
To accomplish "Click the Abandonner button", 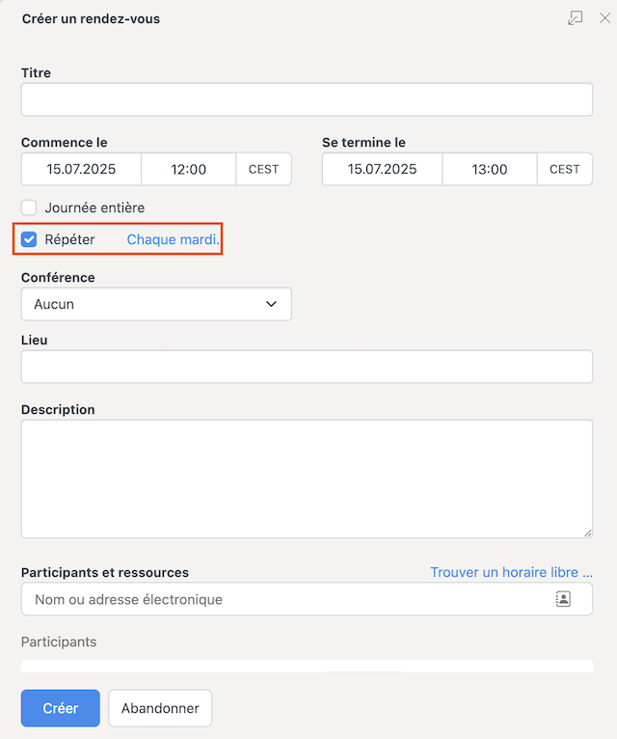I will (x=160, y=708).
